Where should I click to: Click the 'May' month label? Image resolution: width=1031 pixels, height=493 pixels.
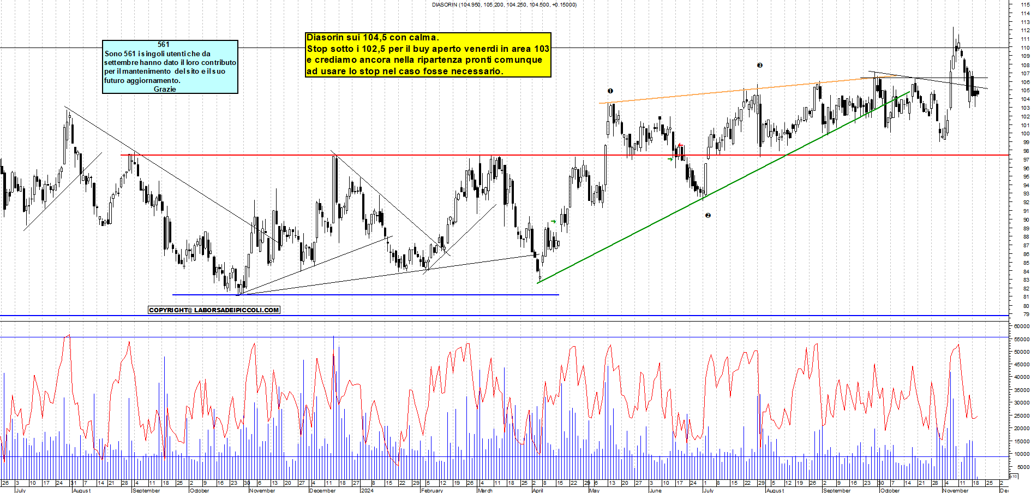[594, 490]
